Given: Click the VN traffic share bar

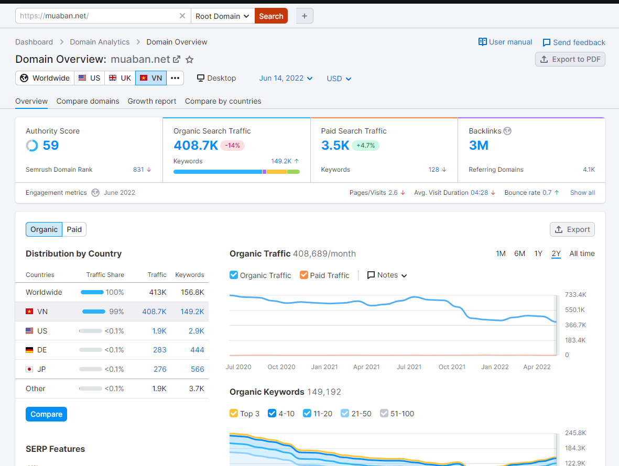Looking at the screenshot, I should pyautogui.click(x=94, y=312).
